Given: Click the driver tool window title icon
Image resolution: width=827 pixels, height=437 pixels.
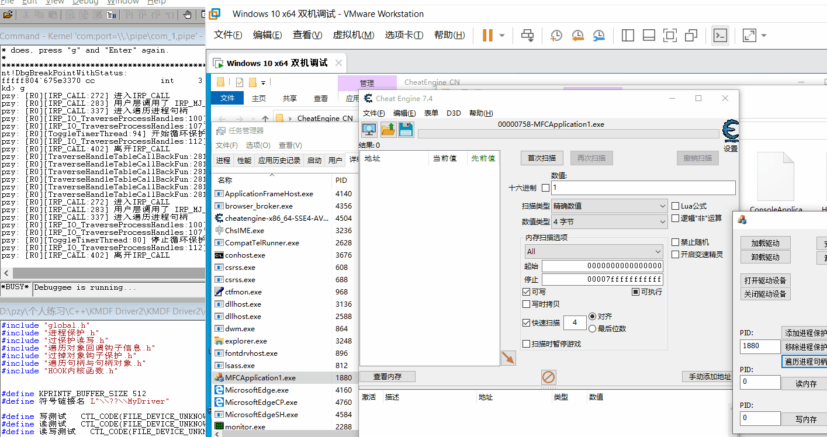Looking at the screenshot, I should [x=742, y=220].
